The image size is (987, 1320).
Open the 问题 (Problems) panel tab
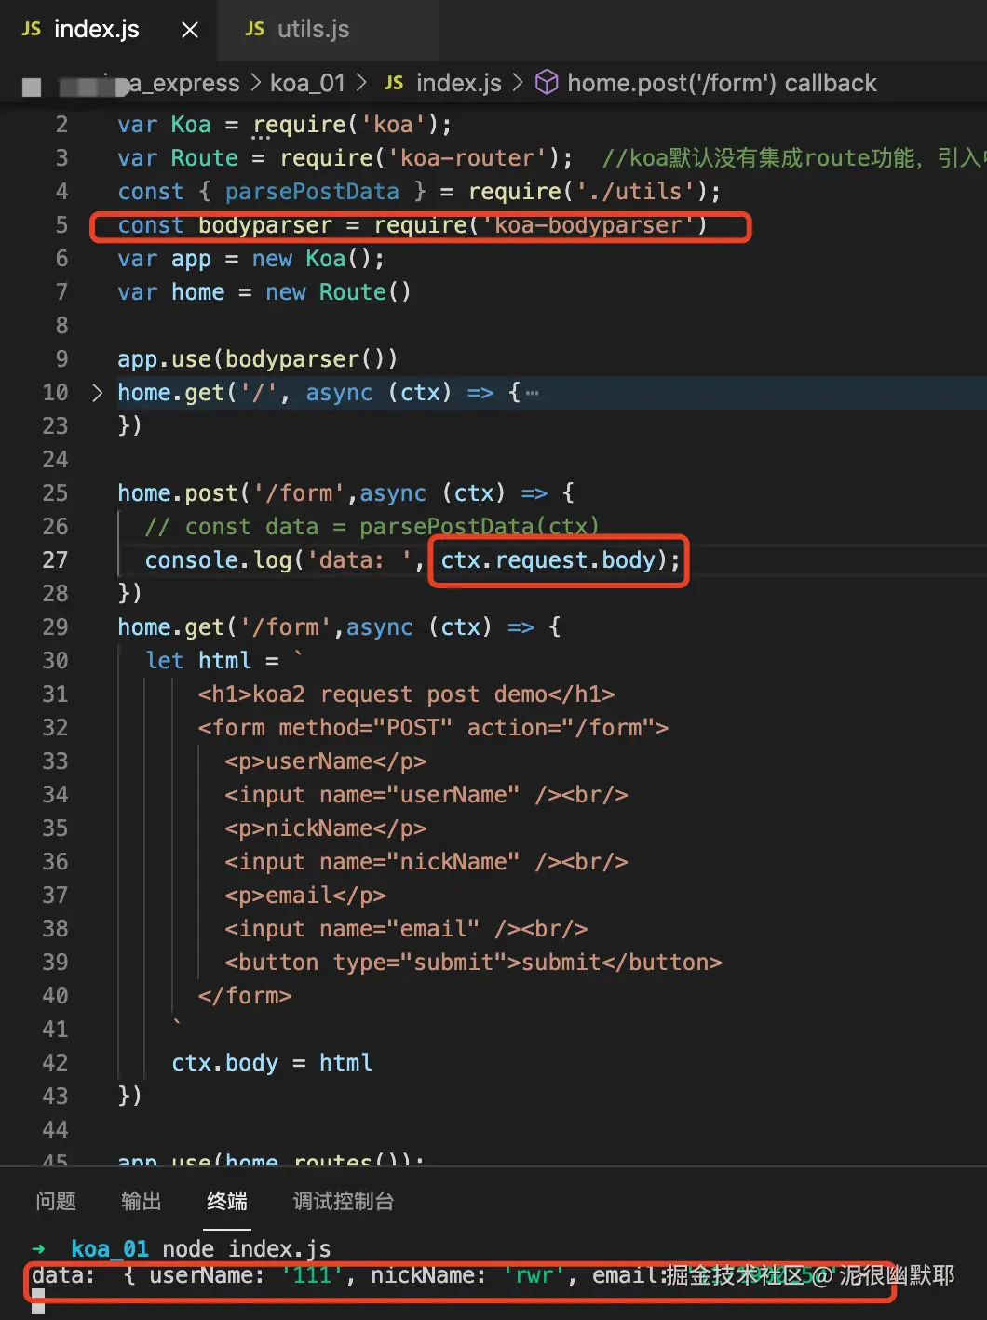[56, 1201]
